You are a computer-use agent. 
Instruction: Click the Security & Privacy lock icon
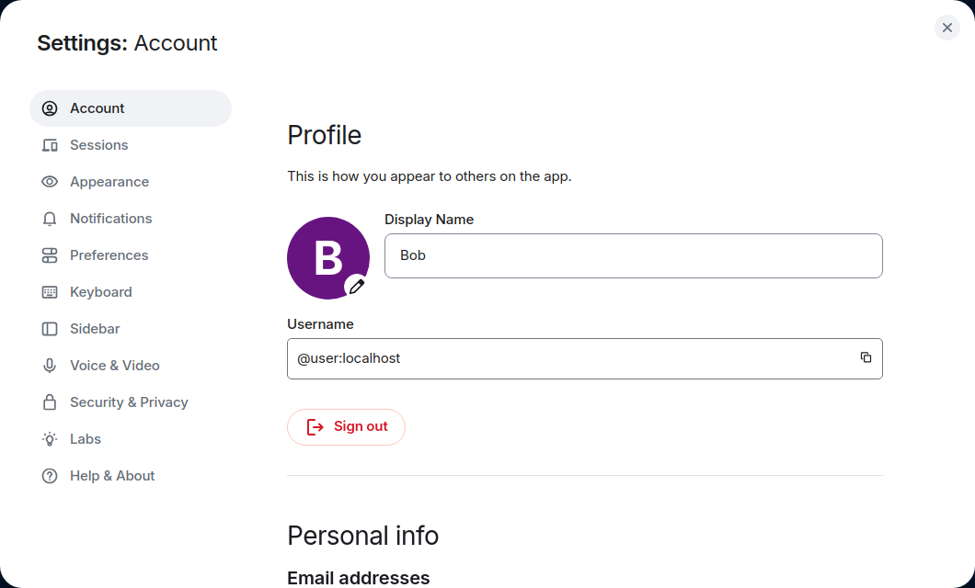[x=50, y=402]
